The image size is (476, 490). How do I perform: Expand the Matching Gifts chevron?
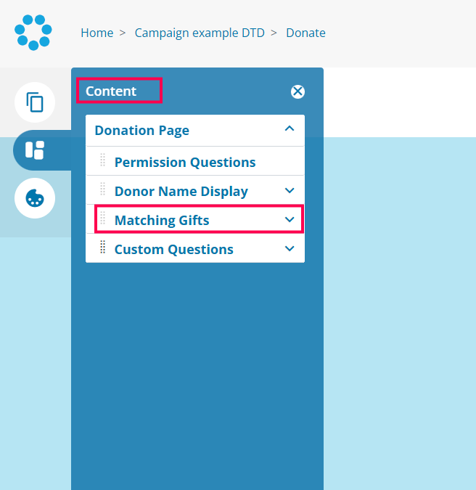click(290, 219)
